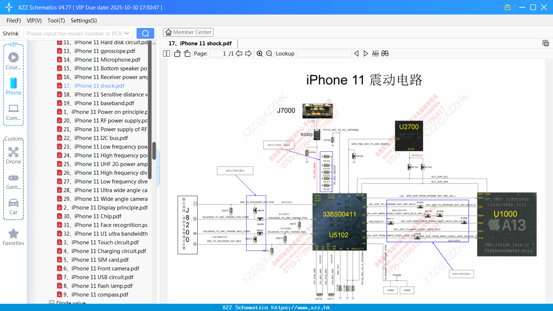
Task: Open the Member Center
Action: click(x=188, y=32)
